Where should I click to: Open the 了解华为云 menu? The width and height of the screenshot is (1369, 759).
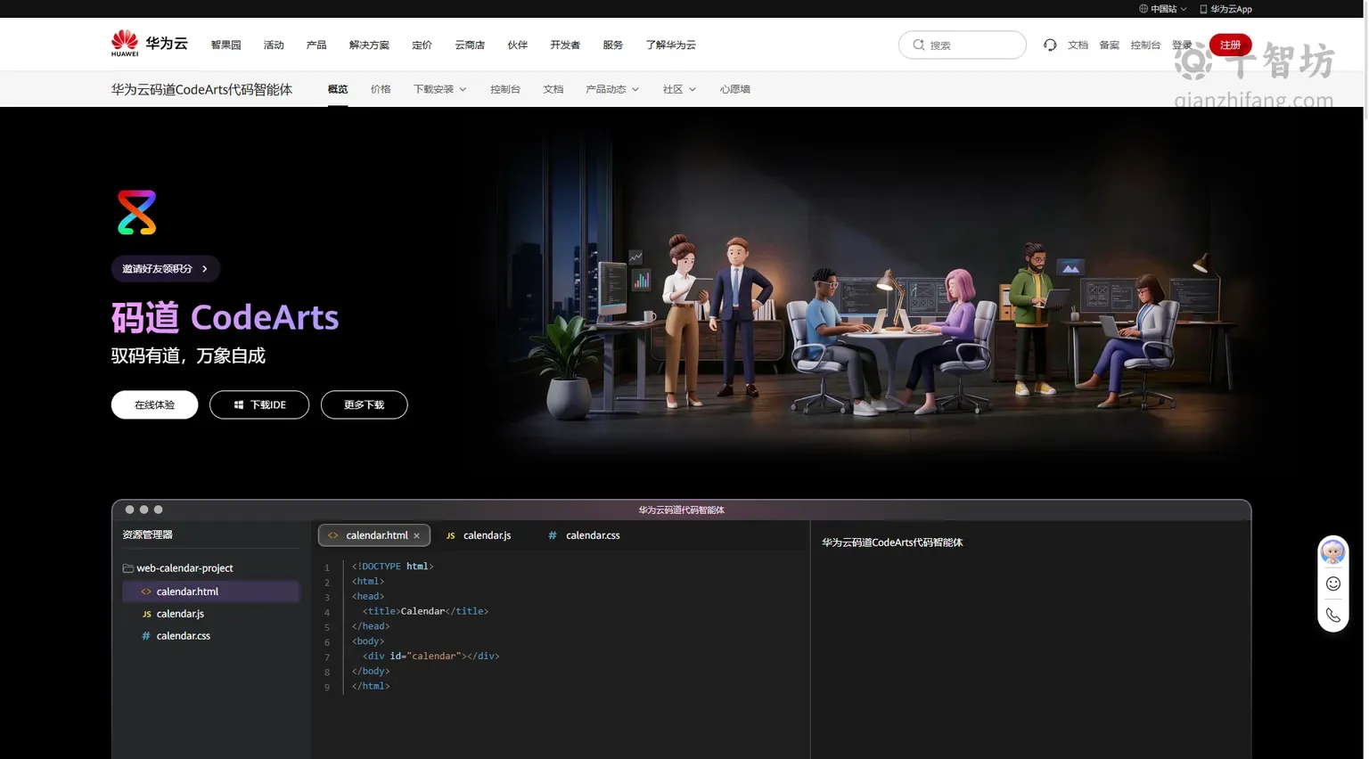click(x=671, y=45)
